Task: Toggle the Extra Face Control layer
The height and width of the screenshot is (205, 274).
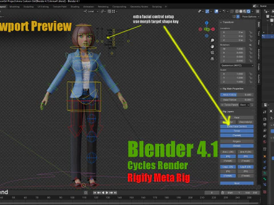Action: [237, 126]
